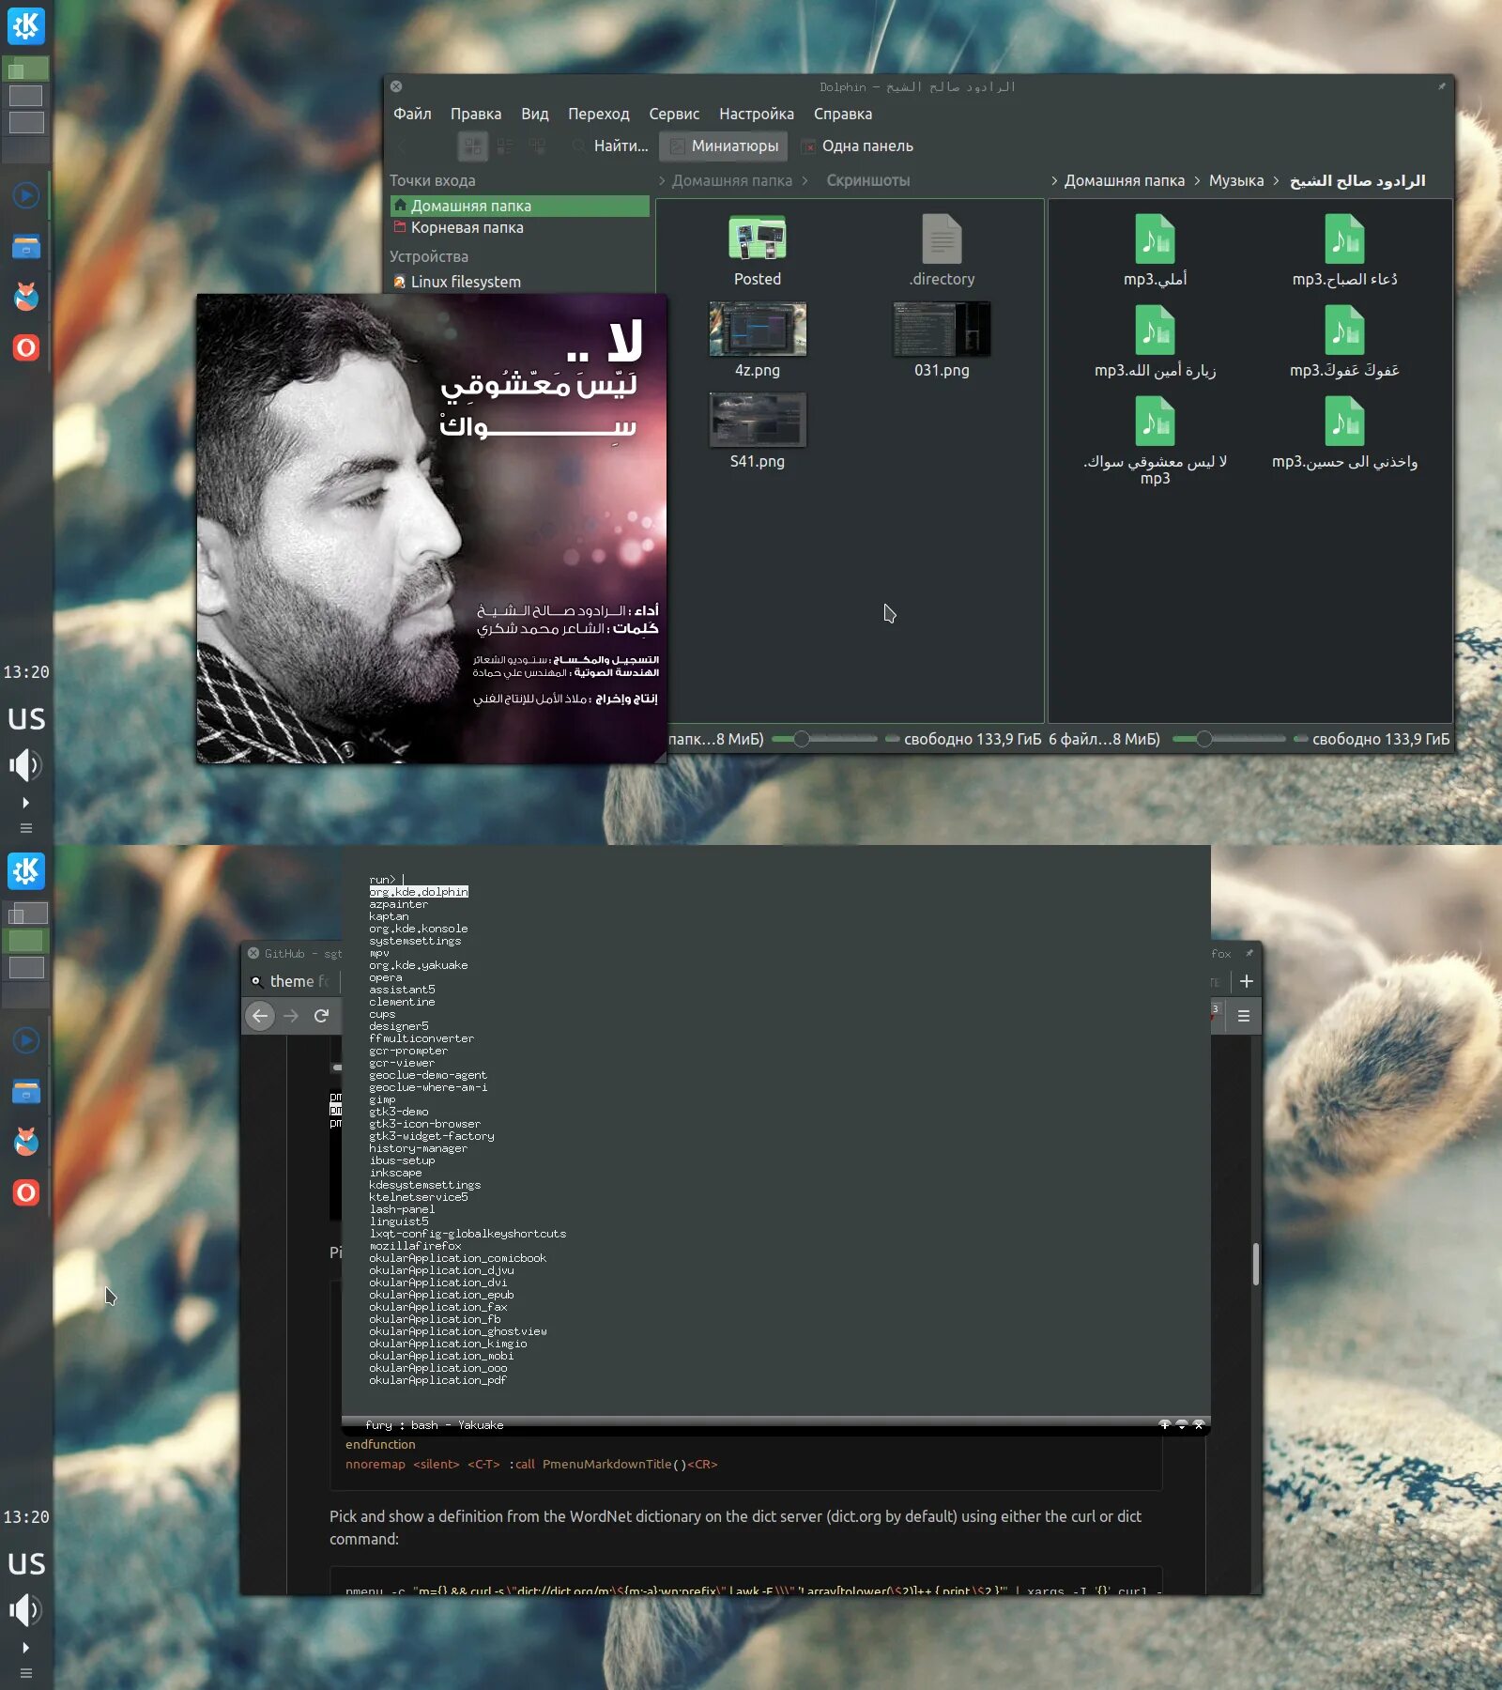Viewport: 1502px width, 1690px height.
Task: Expand the chevron before Домашняя папка in left pane breadcrumb
Action: point(662,180)
